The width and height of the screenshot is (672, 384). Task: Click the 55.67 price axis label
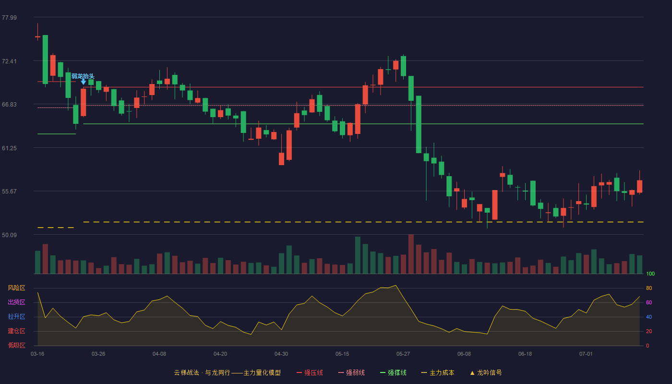tap(9, 191)
